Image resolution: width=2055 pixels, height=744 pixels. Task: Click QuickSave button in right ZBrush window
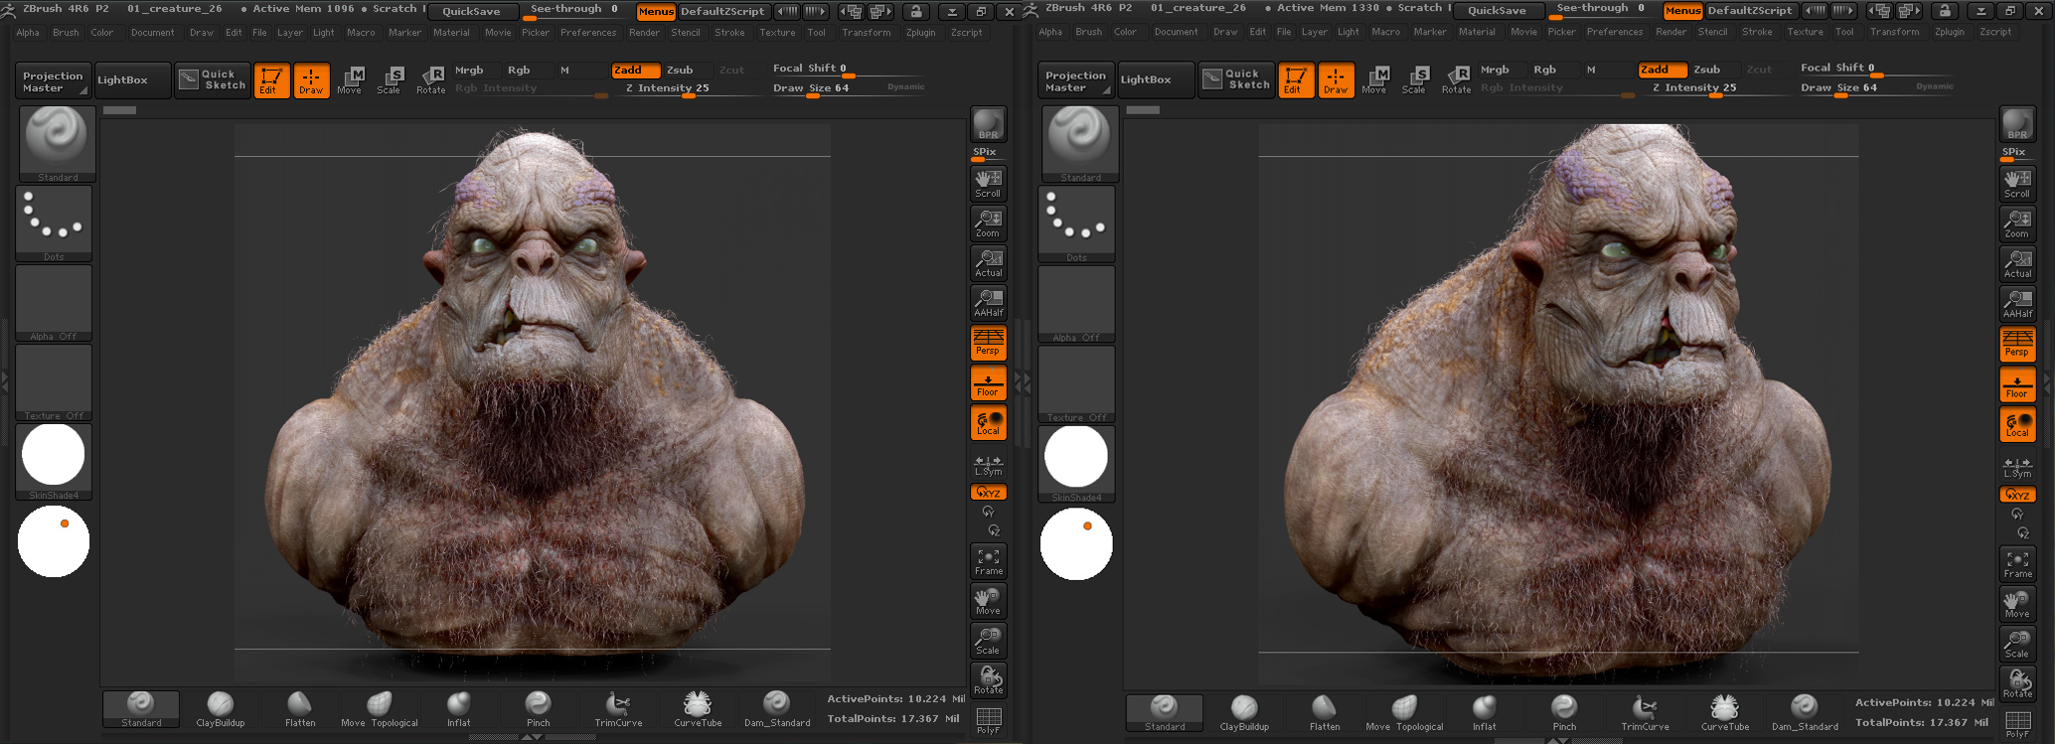coord(1497,11)
